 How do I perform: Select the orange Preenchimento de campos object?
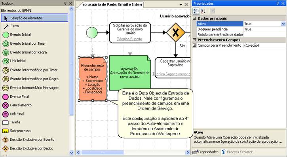tap(93, 79)
